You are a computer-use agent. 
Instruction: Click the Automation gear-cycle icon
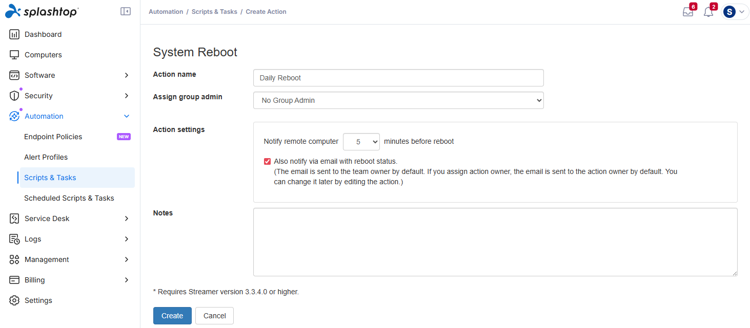coord(14,116)
